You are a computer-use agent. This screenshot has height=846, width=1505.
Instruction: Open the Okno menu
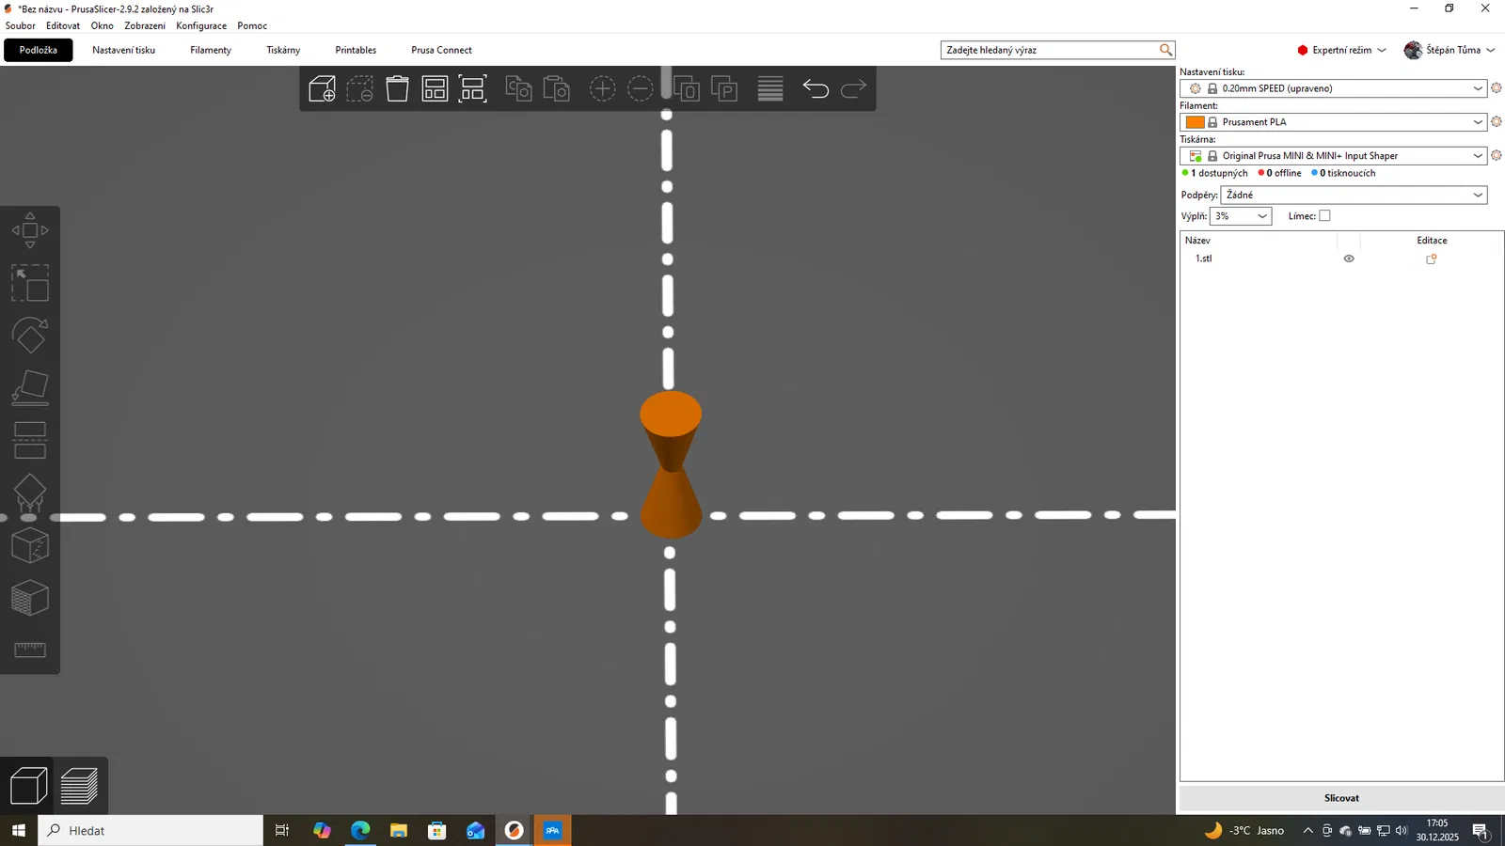point(103,26)
